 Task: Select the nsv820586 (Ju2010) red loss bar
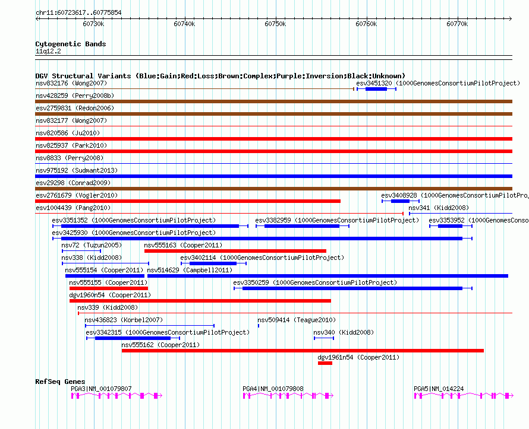[x=273, y=139]
